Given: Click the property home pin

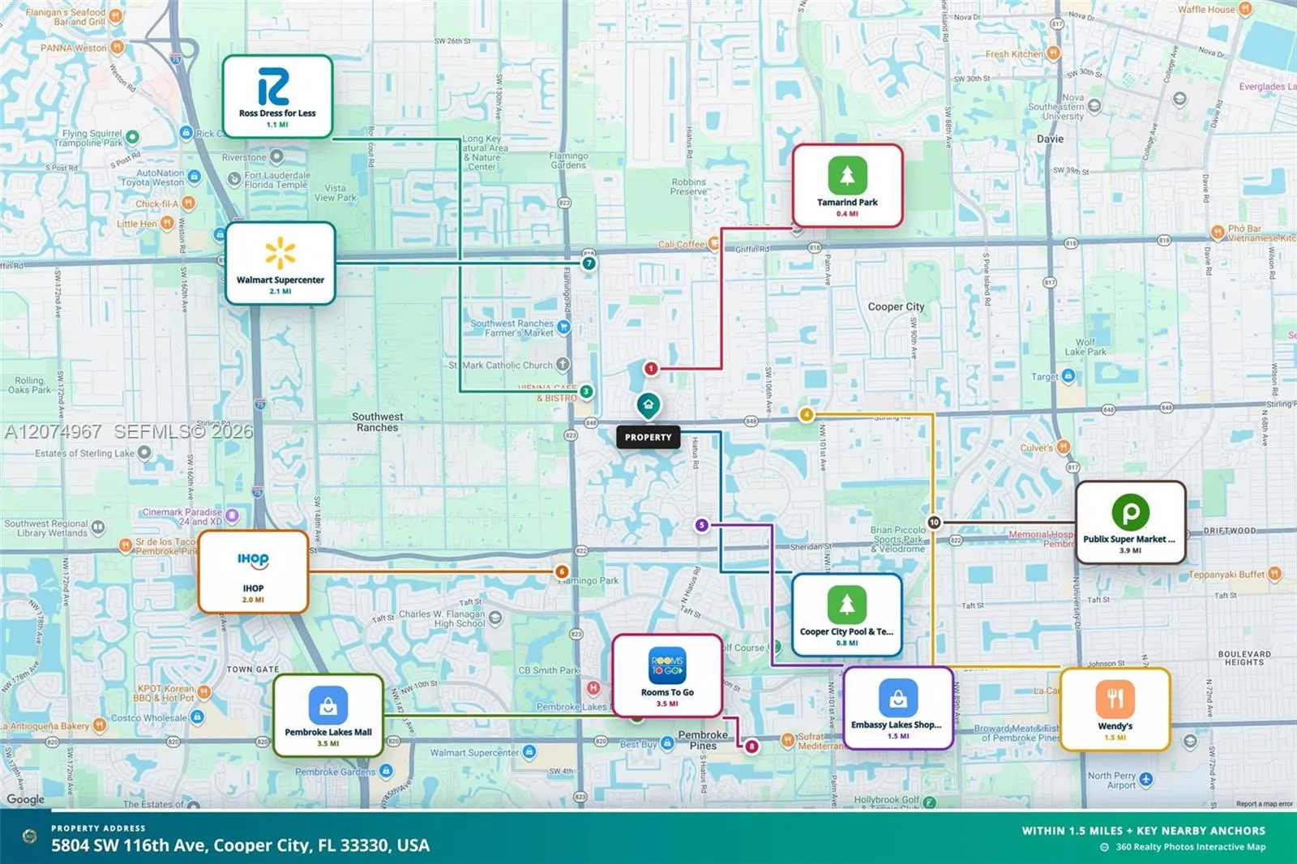Looking at the screenshot, I should click(x=648, y=405).
